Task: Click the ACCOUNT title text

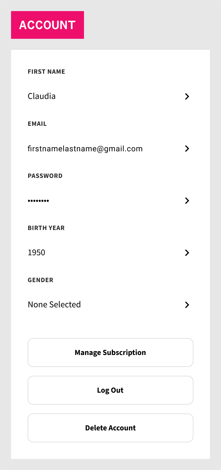Action: tap(48, 25)
